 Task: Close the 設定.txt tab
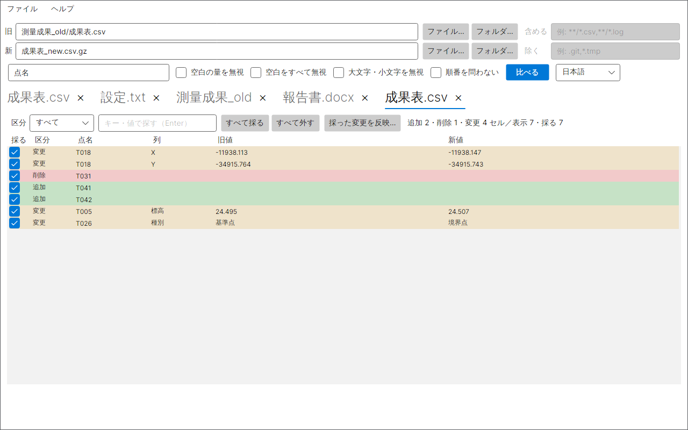tap(156, 98)
